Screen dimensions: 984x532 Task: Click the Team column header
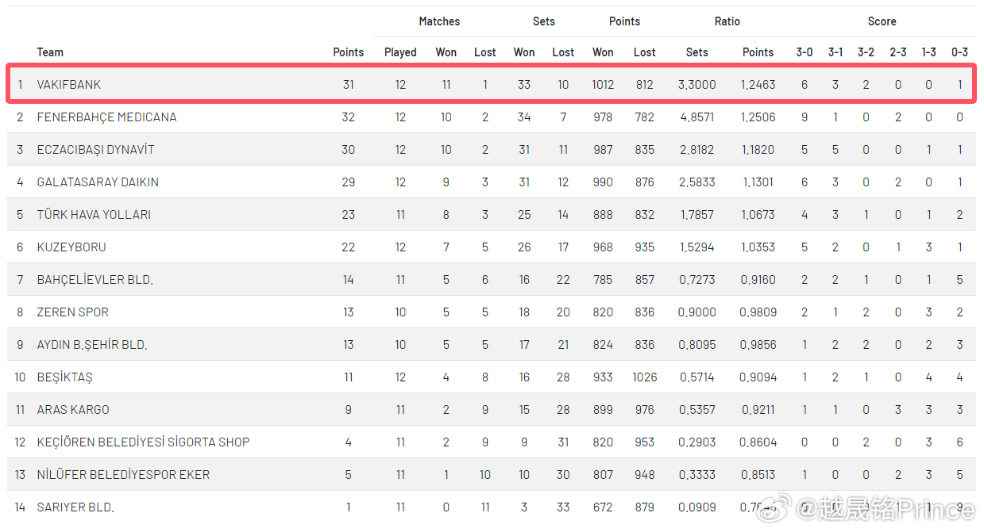pyautogui.click(x=50, y=52)
